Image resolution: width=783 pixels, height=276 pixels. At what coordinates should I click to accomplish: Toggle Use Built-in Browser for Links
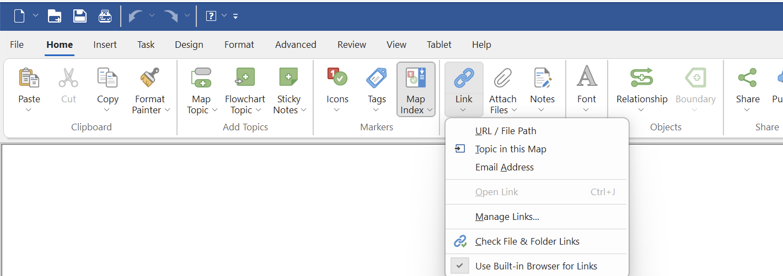point(535,266)
